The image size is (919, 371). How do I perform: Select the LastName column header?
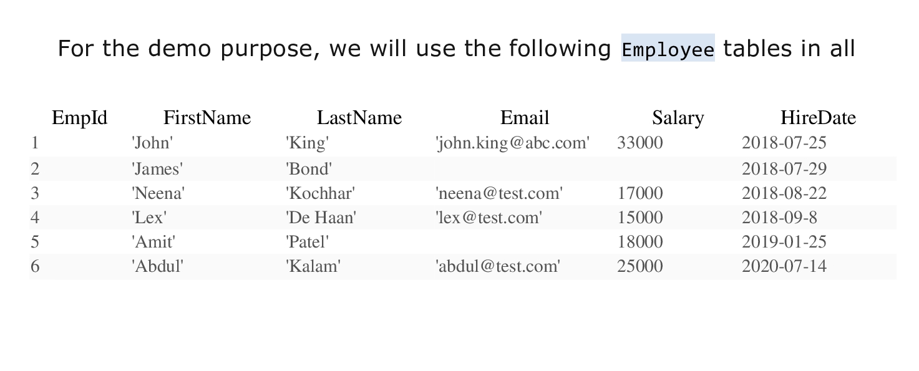click(359, 117)
